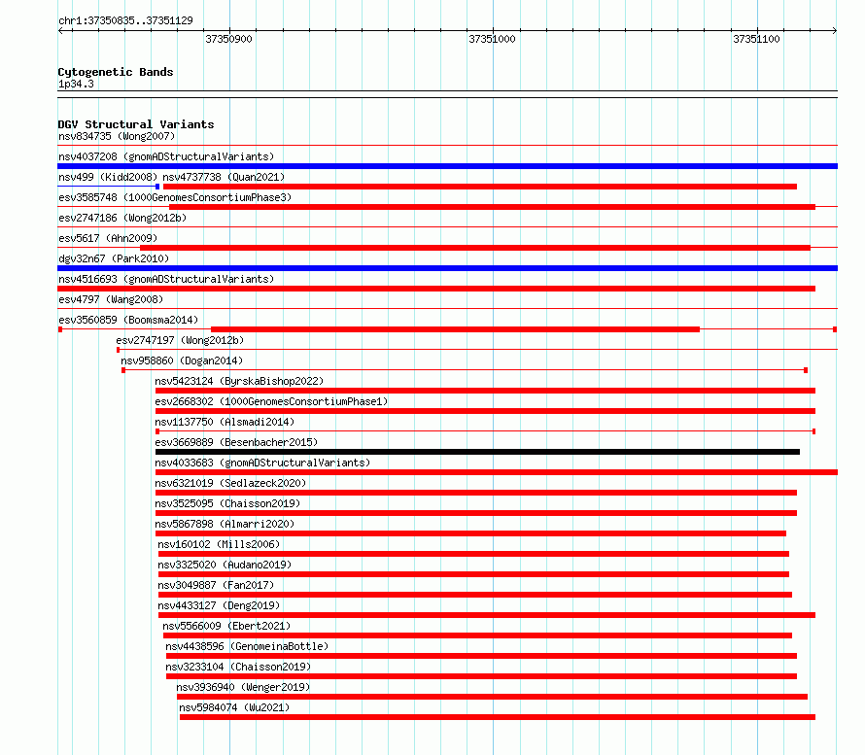Select nsv5423124 (ByrskaBishop2022) label
Image resolution: width=865 pixels, height=755 pixels.
pos(239,381)
